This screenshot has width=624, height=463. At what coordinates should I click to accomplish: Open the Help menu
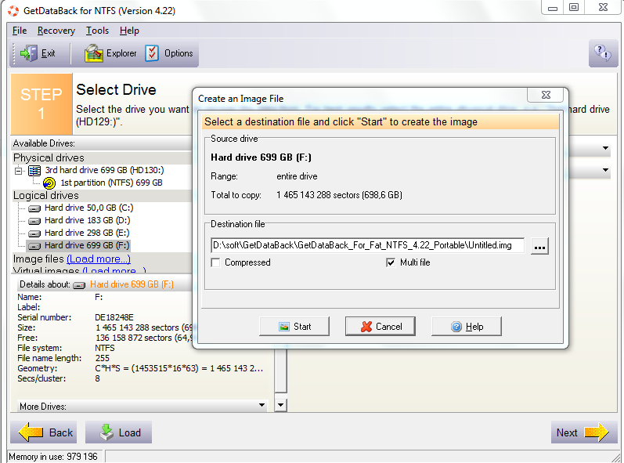click(x=129, y=31)
